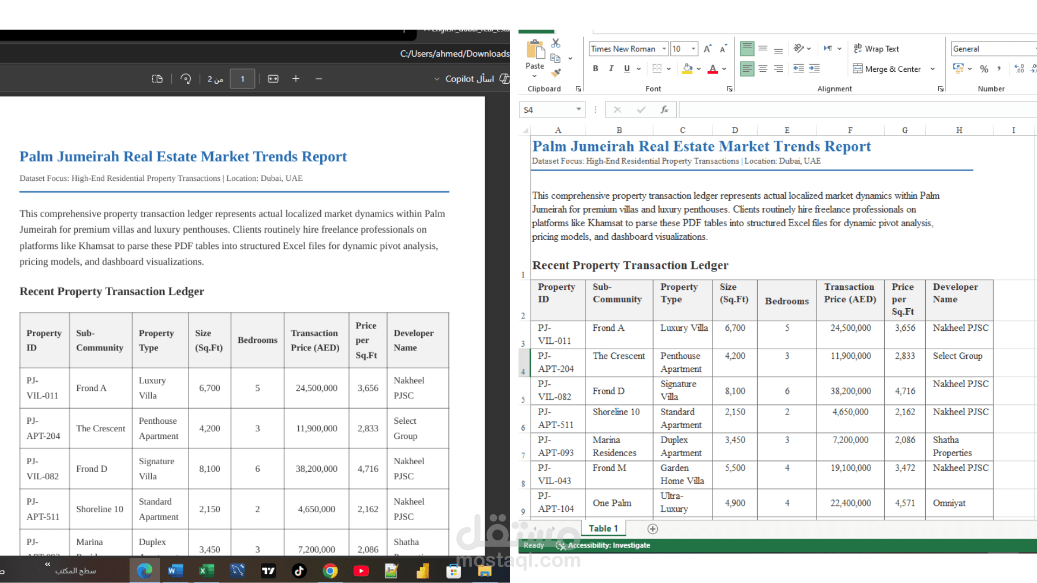
Task: Select column header F
Action: (850, 130)
